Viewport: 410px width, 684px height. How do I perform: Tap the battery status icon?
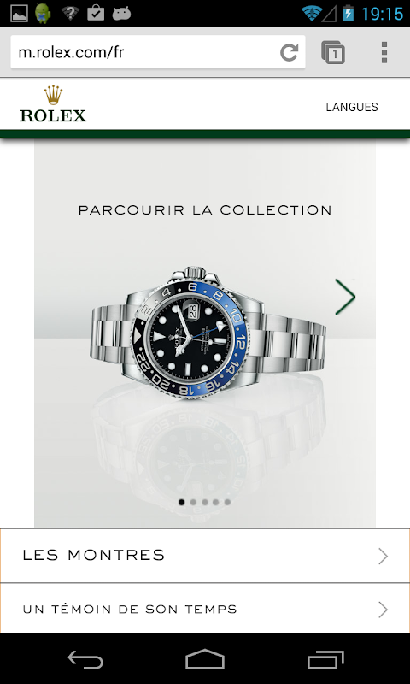coord(348,13)
